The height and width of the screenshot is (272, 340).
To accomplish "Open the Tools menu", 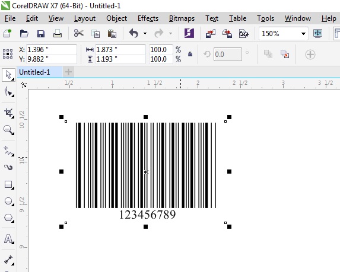I will (265, 18).
